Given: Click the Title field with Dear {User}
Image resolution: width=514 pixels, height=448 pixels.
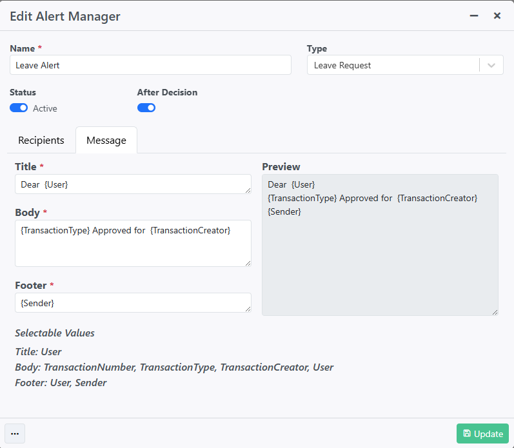Looking at the screenshot, I should 133,184.
